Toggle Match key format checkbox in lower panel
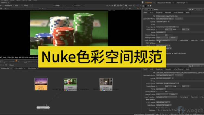Viewport: 204px width, 115px height. [173, 110]
